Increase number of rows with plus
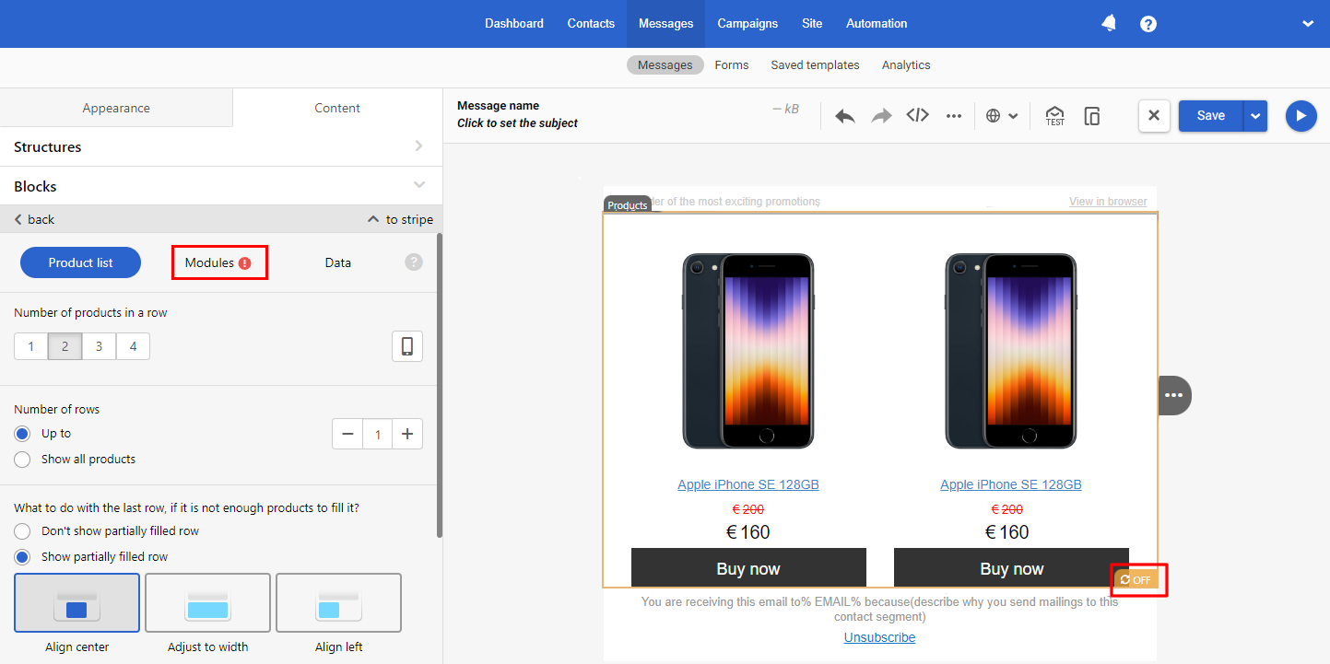 (x=407, y=435)
